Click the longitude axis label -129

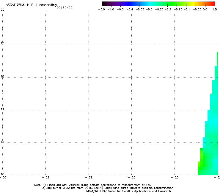(x=89, y=178)
